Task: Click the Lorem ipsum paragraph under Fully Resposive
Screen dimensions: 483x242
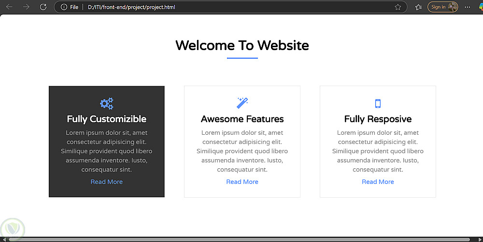Action: [378, 151]
